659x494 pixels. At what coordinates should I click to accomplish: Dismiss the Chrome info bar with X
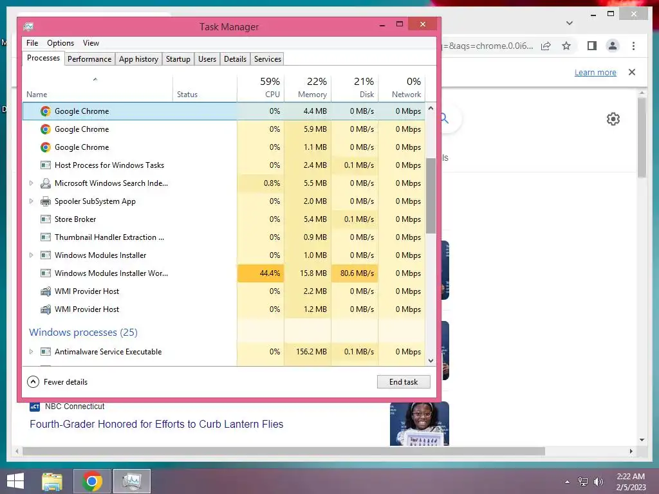632,72
